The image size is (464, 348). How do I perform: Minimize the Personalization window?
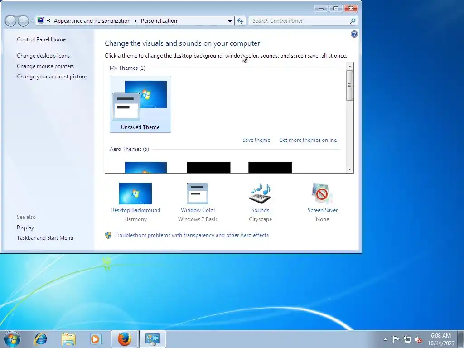tap(321, 9)
